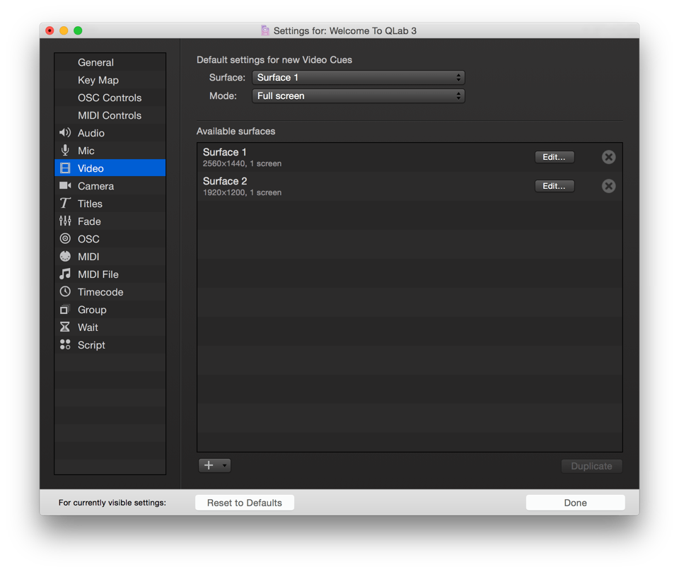The image size is (679, 572).
Task: Expand the Mode dropdown showing Full screen
Action: click(358, 96)
